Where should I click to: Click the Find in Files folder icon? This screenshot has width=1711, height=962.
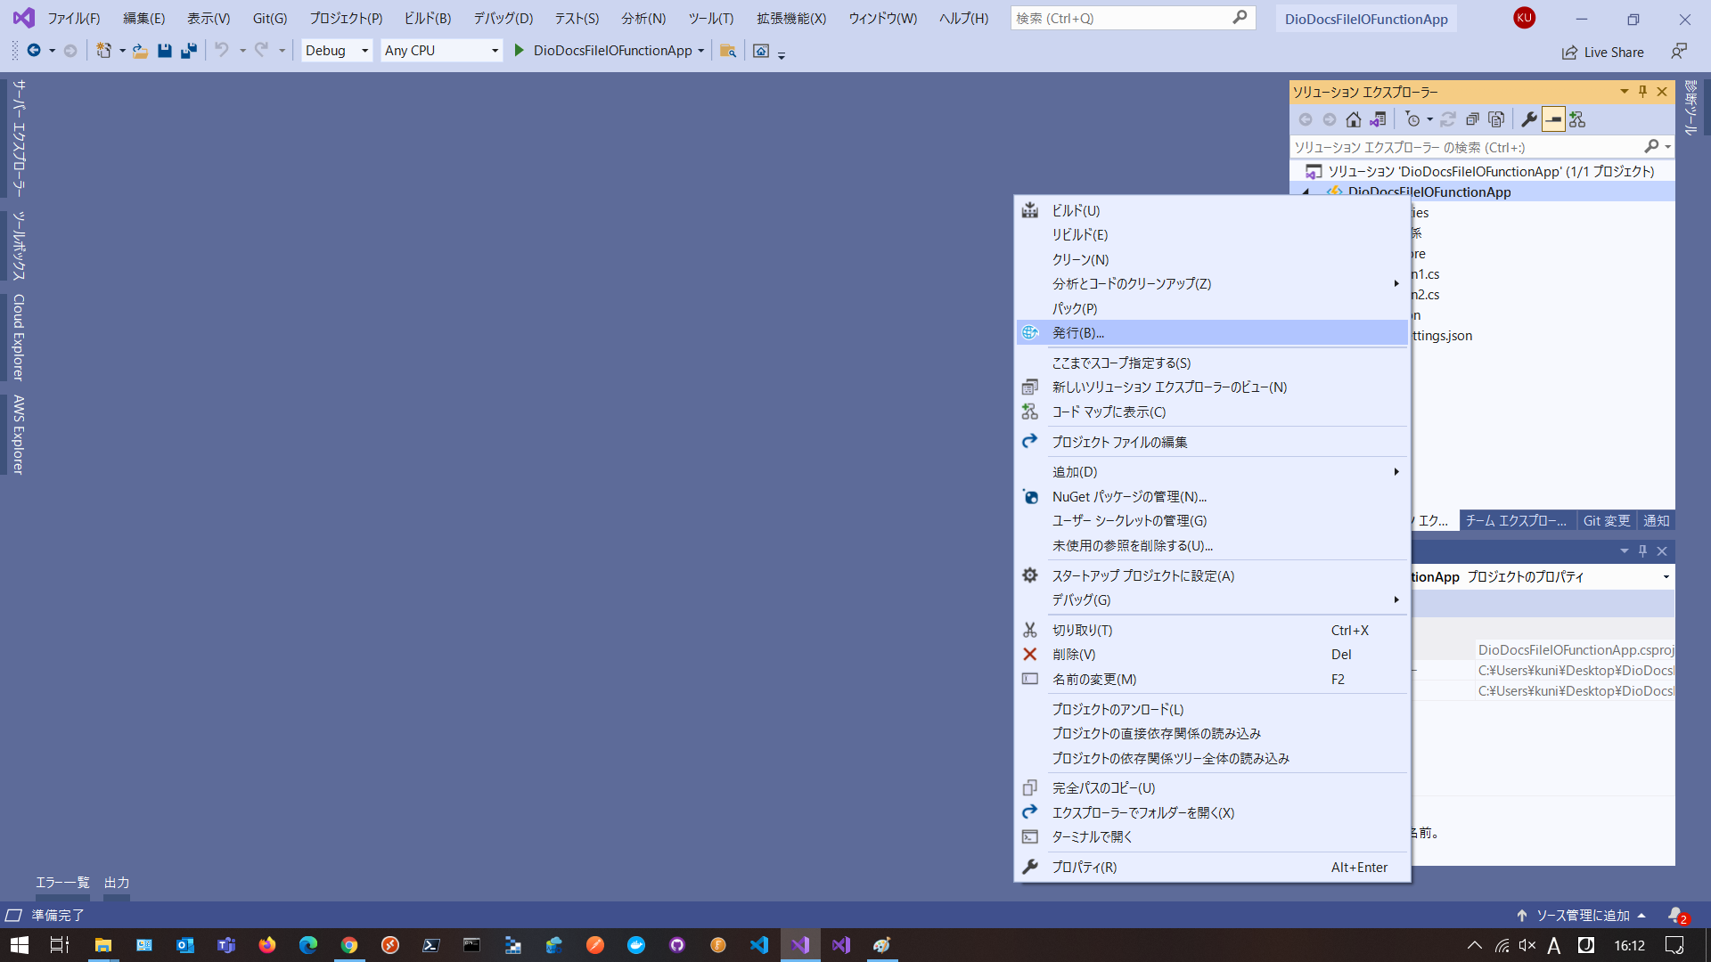click(728, 51)
